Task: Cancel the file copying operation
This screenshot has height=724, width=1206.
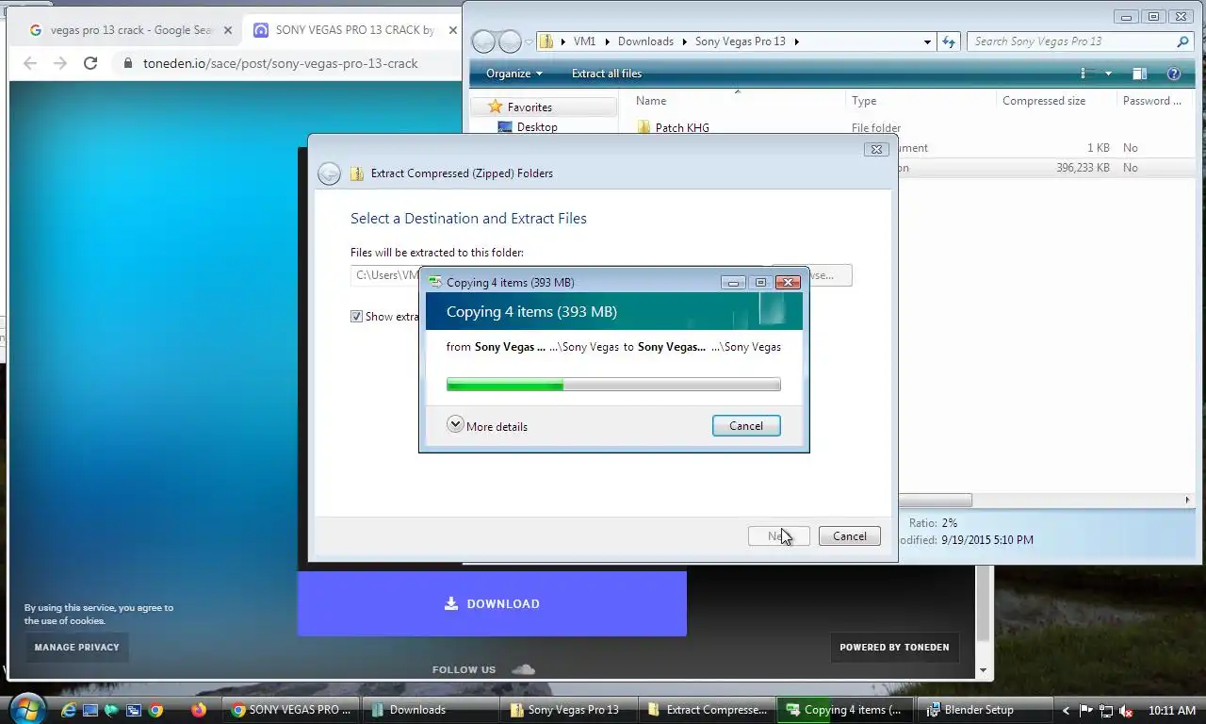Action: [746, 426]
